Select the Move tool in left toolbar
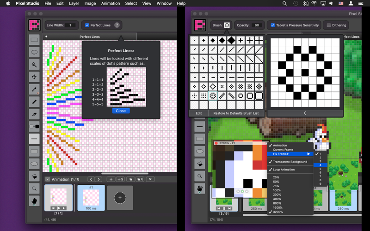The height and width of the screenshot is (231, 370). point(34,77)
